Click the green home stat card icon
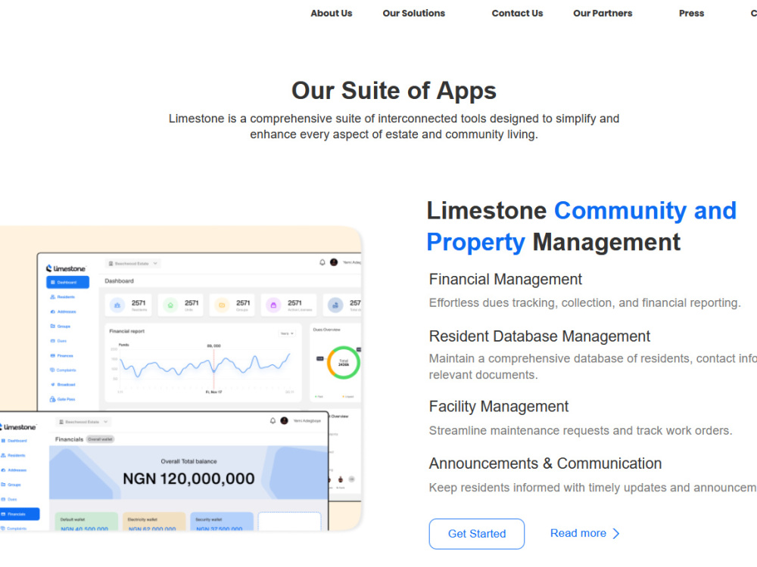 [x=170, y=305]
